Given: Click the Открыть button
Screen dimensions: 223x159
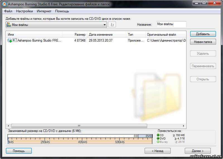Looking at the screenshot, I should 203,79.
